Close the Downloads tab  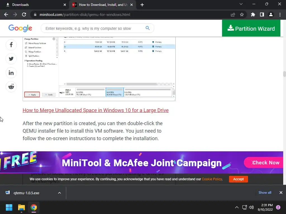65,5
